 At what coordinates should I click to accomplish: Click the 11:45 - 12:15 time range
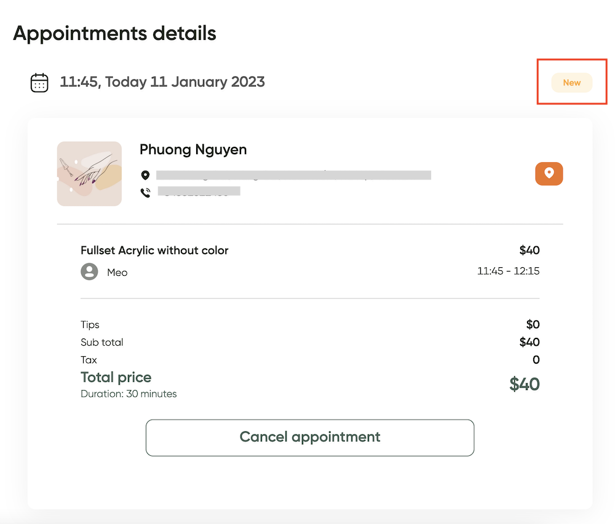point(508,271)
